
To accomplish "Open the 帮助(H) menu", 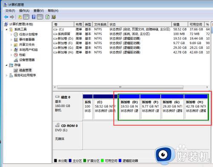I will pyautogui.click(x=53, y=11).
